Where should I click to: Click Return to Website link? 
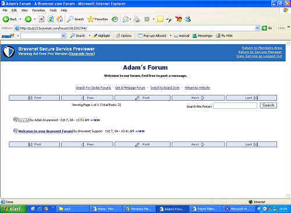coord(197,87)
